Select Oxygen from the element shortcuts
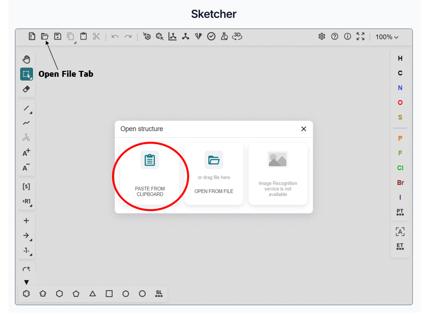This screenshot has width=421, height=315. [x=400, y=102]
